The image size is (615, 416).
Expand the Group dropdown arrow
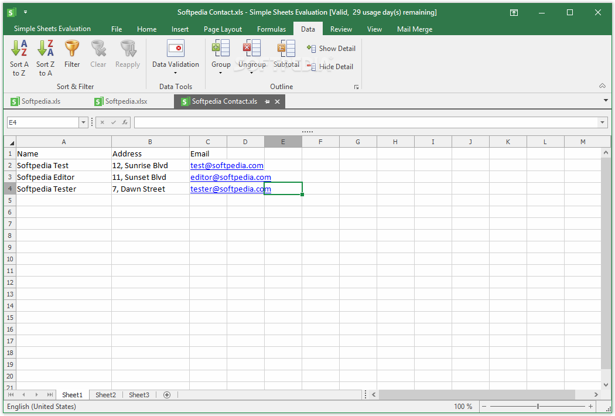point(220,73)
